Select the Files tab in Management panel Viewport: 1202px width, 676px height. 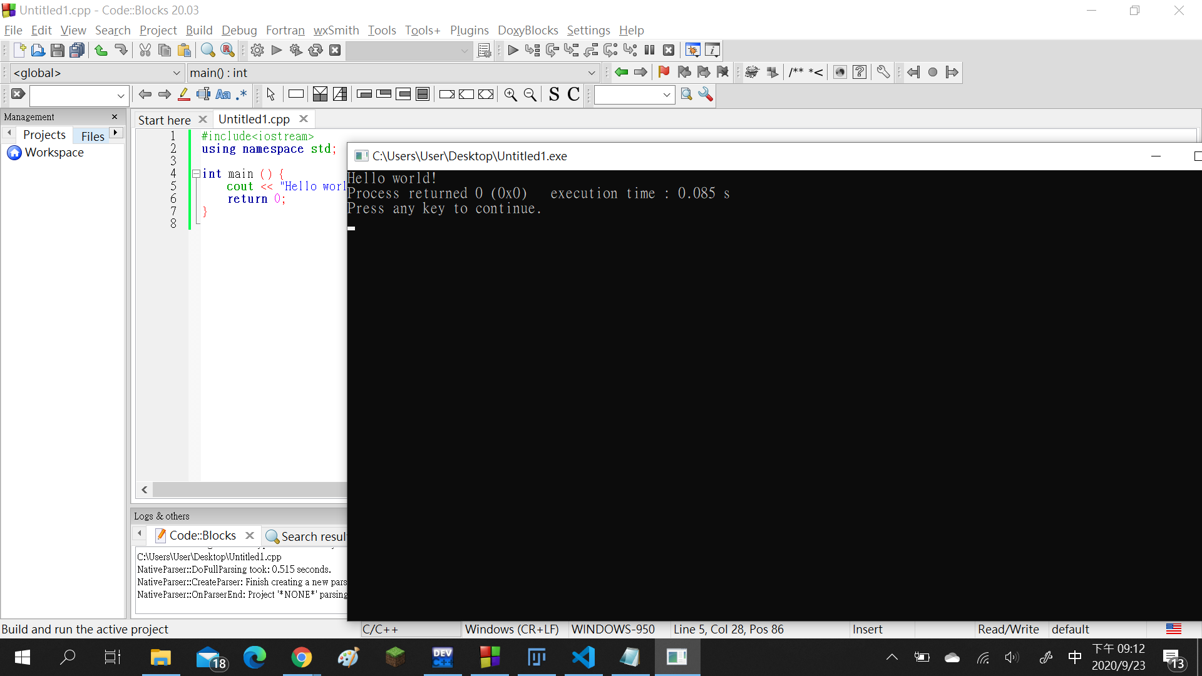click(x=92, y=136)
